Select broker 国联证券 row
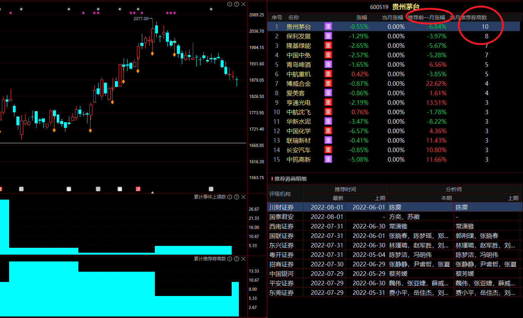The width and height of the screenshot is (523, 318). (395, 236)
